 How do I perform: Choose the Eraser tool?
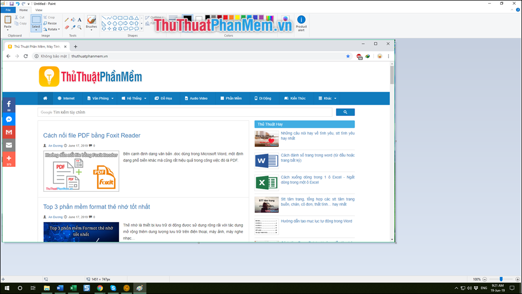[66, 27]
